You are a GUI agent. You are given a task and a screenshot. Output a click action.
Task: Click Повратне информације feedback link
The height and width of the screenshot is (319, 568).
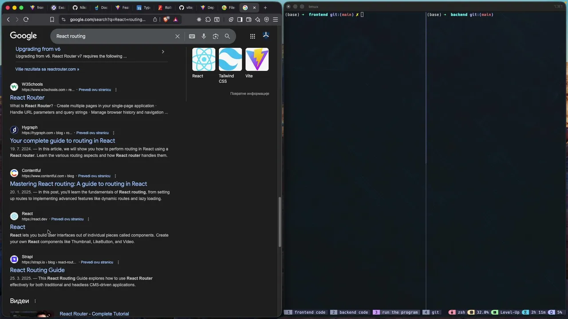click(250, 93)
